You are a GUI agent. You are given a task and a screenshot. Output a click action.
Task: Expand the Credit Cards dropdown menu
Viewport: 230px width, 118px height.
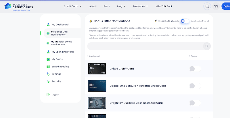(73, 6)
